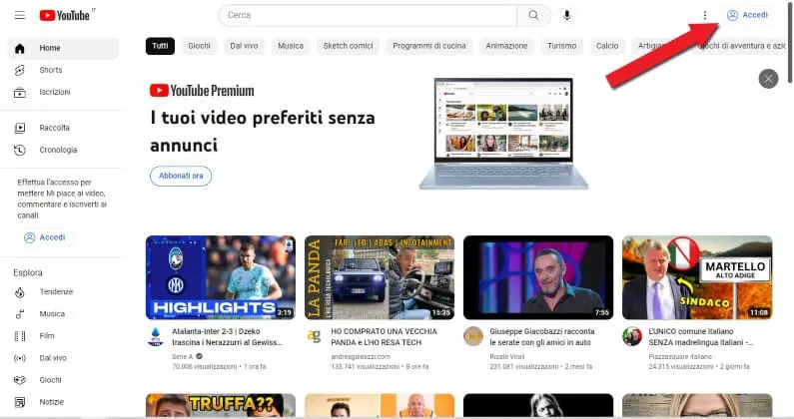This screenshot has width=794, height=419.
Task: Click the Abbonati ora button
Action: tap(181, 177)
